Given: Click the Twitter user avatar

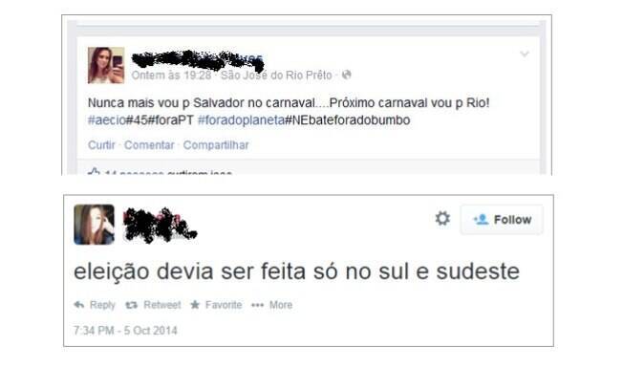Looking at the screenshot, I should (95, 225).
